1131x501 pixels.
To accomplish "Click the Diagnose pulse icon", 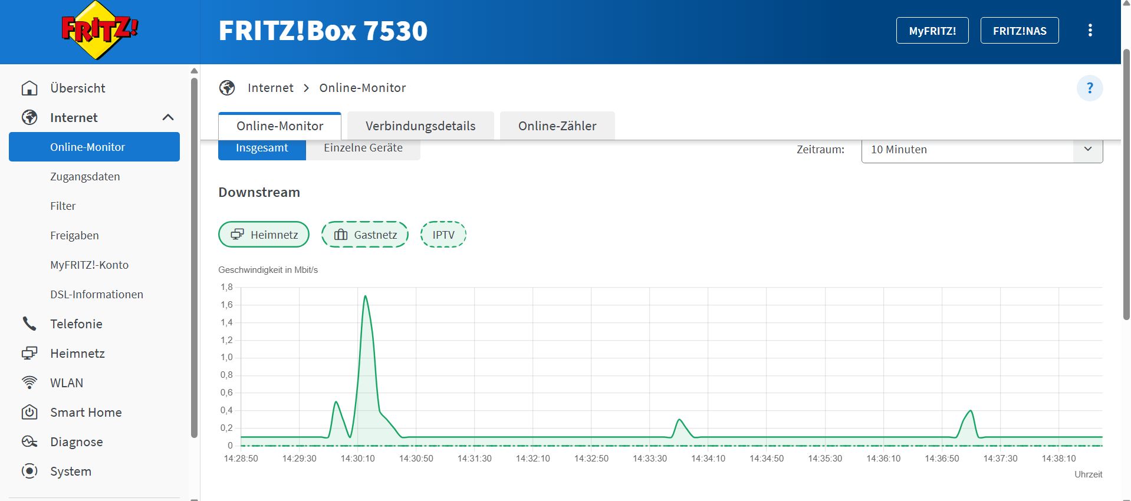I will point(29,441).
